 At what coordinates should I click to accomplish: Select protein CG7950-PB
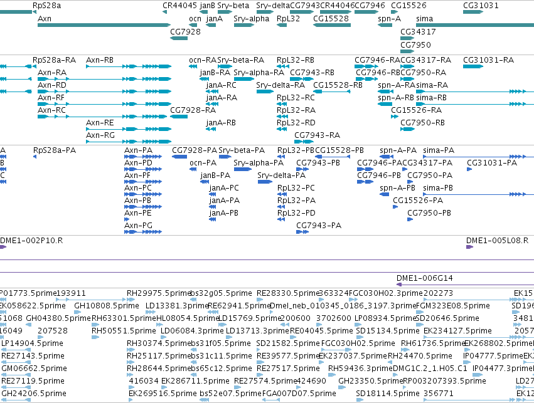click(x=410, y=219)
